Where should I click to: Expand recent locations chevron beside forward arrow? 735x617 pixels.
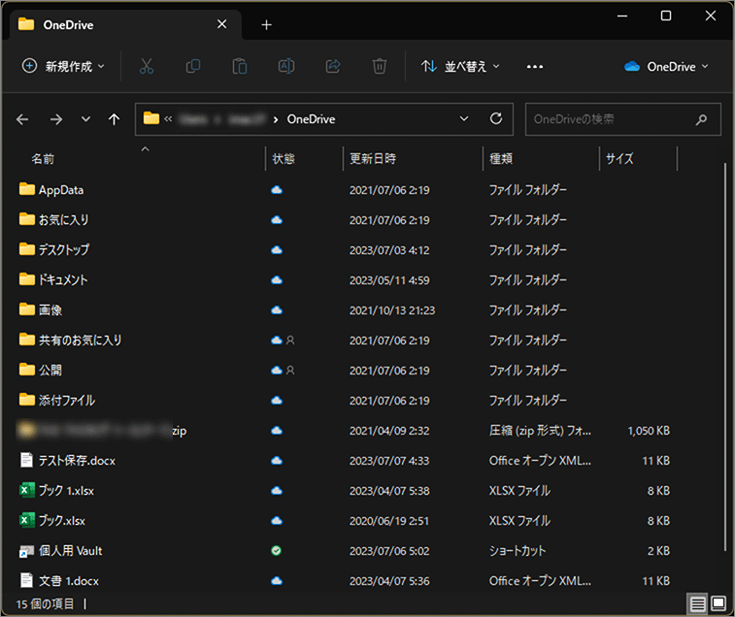(x=85, y=119)
